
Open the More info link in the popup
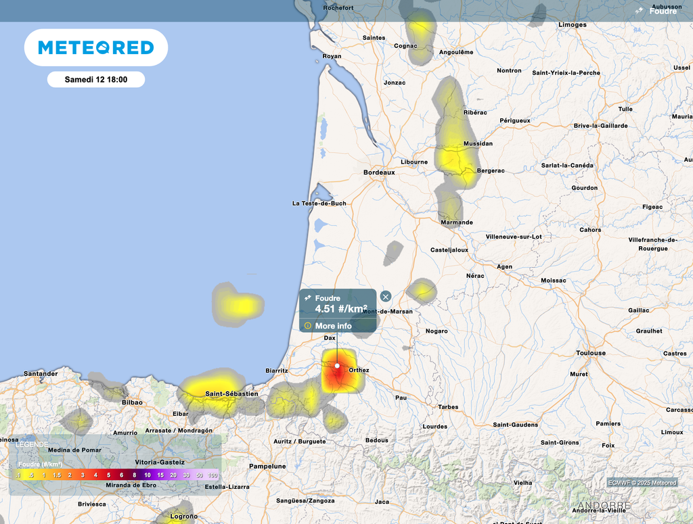coord(333,326)
